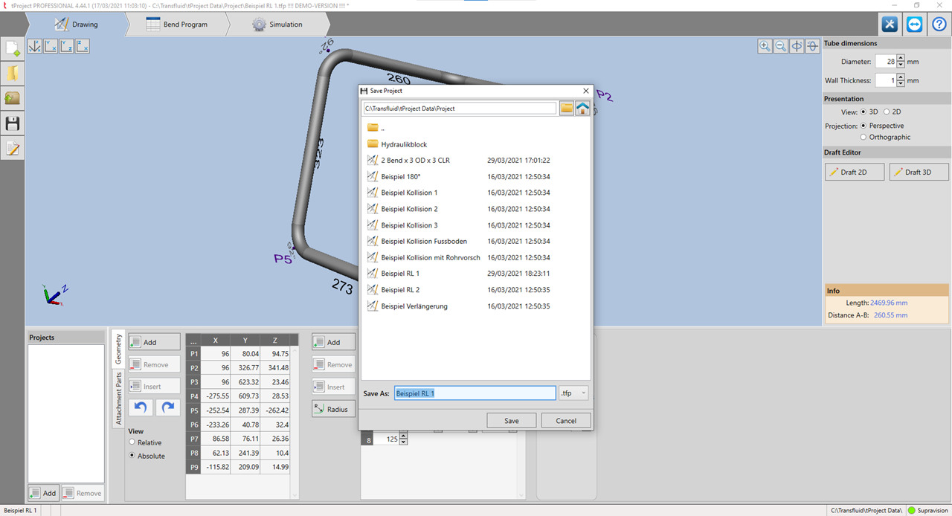Open the Draft 3D editor button

[x=919, y=172]
